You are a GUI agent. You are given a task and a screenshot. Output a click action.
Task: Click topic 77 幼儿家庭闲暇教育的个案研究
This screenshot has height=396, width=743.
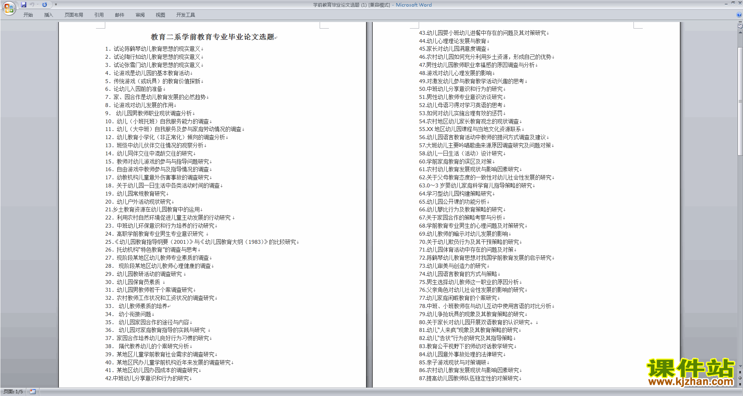click(458, 298)
